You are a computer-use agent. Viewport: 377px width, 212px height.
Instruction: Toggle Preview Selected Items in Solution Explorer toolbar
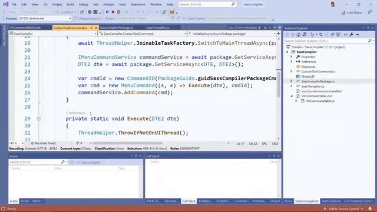point(357,35)
